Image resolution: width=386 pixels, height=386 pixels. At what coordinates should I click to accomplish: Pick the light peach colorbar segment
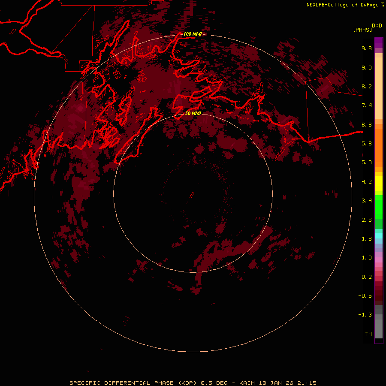click(x=379, y=88)
